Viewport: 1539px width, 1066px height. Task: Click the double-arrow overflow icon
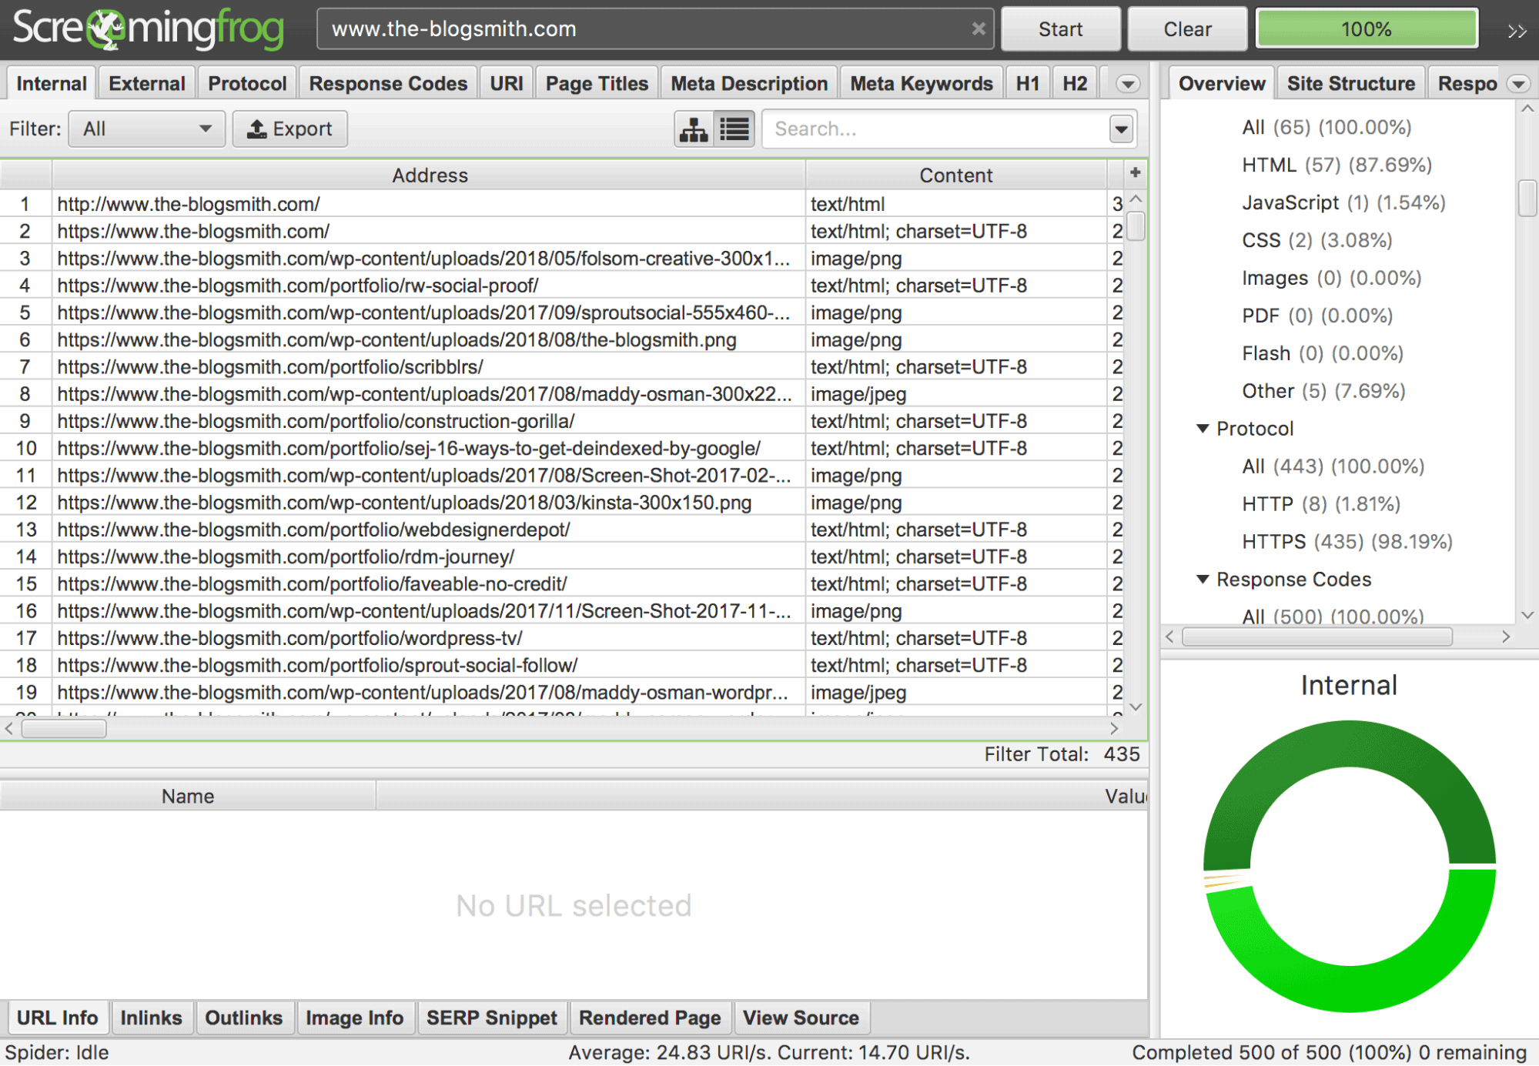click(1516, 31)
